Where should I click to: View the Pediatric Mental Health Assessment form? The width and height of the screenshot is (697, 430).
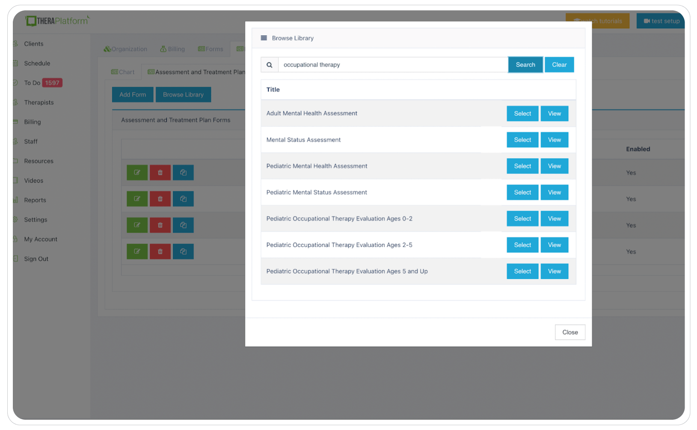555,166
